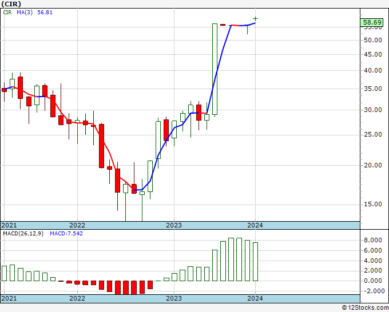Click 2023 on the price chart timeline
This screenshot has width=389, height=312.
(x=174, y=225)
